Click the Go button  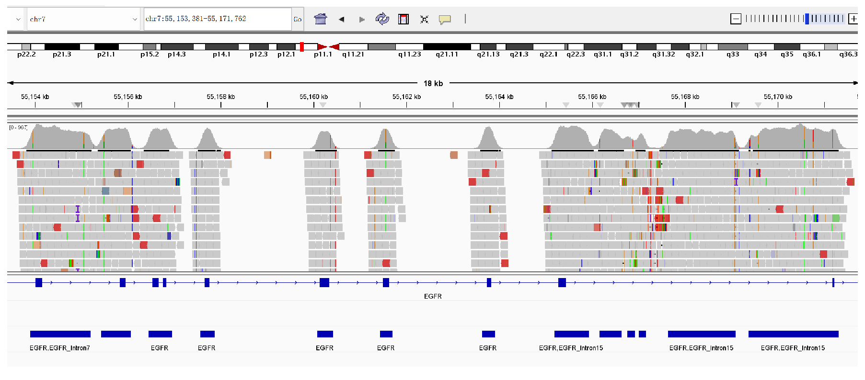tap(298, 19)
